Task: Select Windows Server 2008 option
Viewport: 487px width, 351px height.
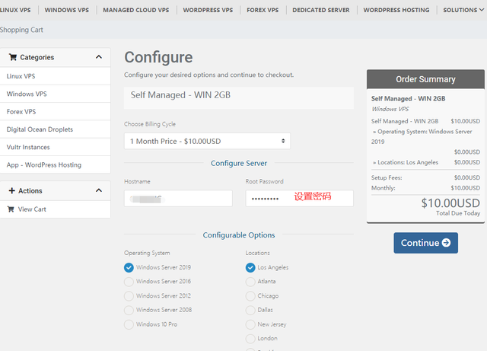Action: point(129,310)
